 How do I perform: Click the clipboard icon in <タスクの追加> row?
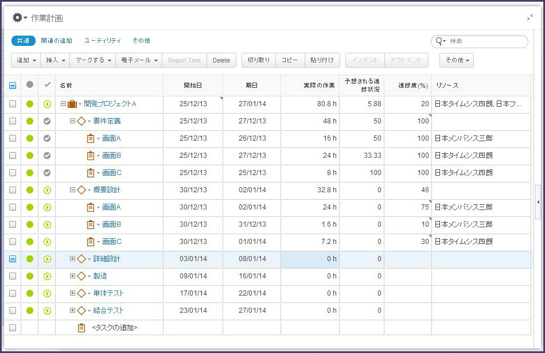81,328
